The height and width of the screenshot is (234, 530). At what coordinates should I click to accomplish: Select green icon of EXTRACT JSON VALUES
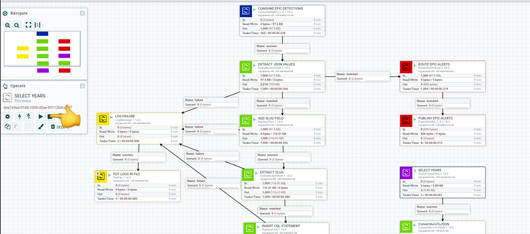[x=246, y=67]
